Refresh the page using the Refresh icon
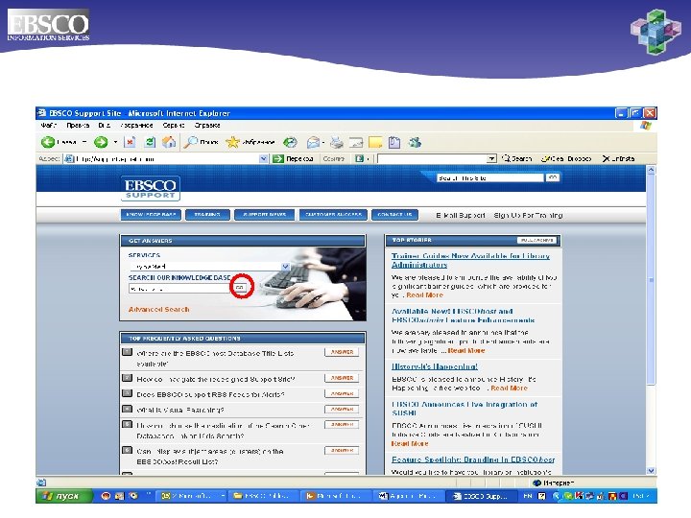The height and width of the screenshot is (518, 691). tap(150, 142)
